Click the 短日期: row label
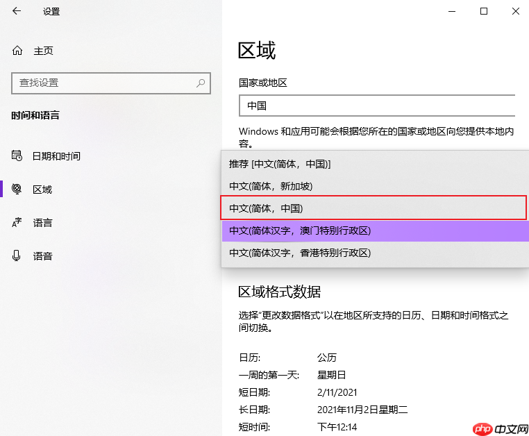Screen dimensions: 529x436 pyautogui.click(x=254, y=392)
